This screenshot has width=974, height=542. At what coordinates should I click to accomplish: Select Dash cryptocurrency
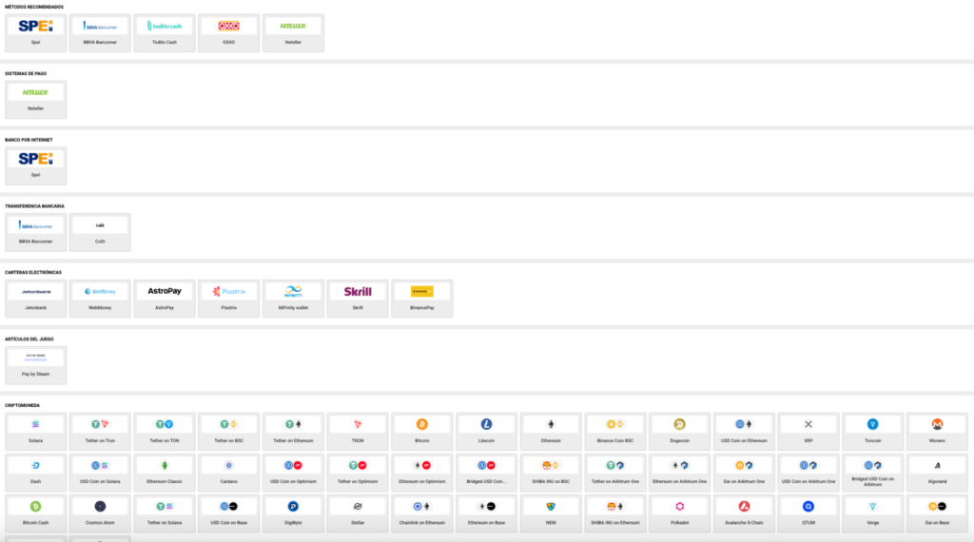35,473
